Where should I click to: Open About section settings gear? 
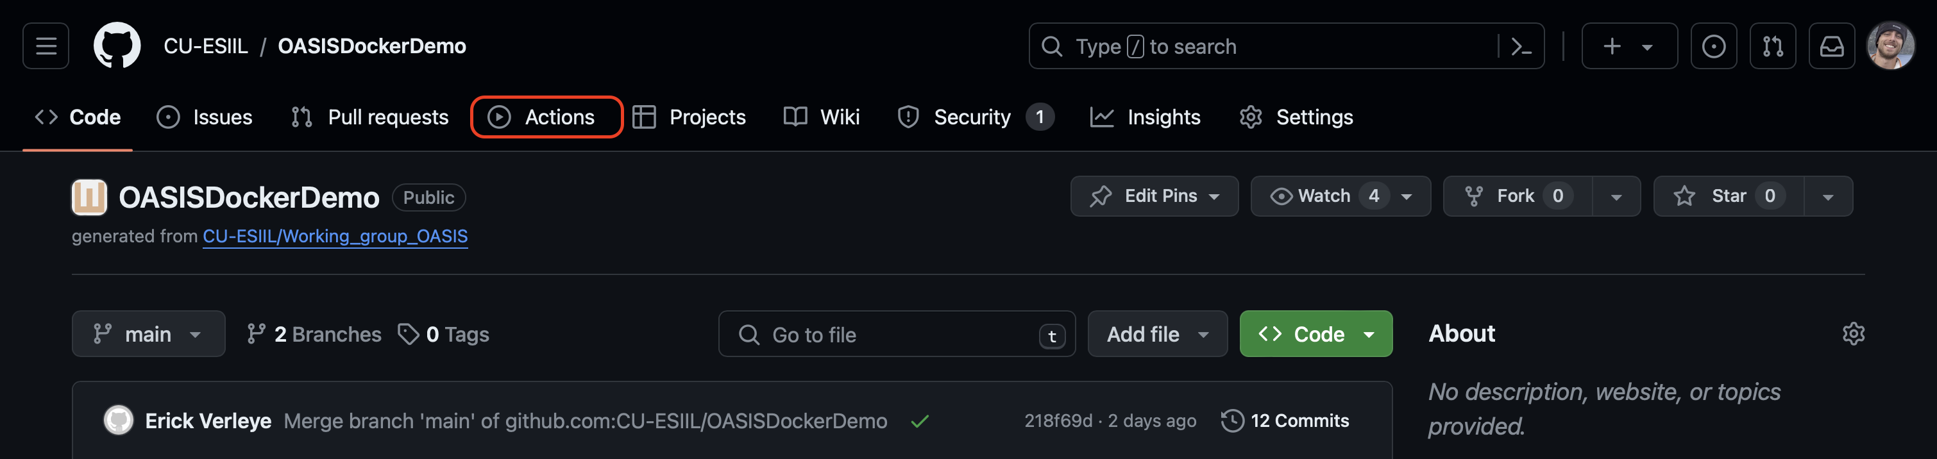tap(1853, 333)
